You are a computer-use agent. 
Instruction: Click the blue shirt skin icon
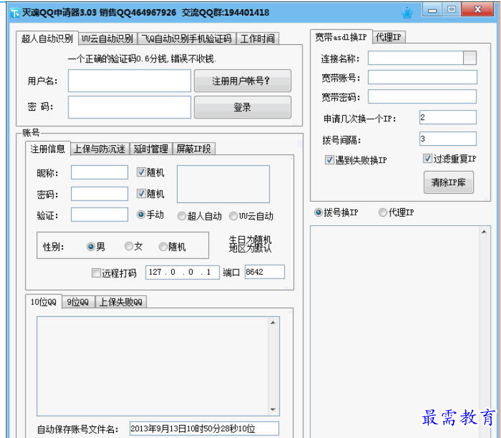point(407,13)
